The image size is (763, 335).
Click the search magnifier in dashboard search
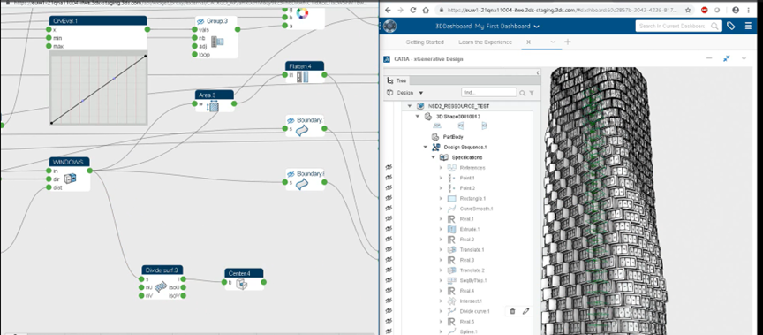coord(714,27)
